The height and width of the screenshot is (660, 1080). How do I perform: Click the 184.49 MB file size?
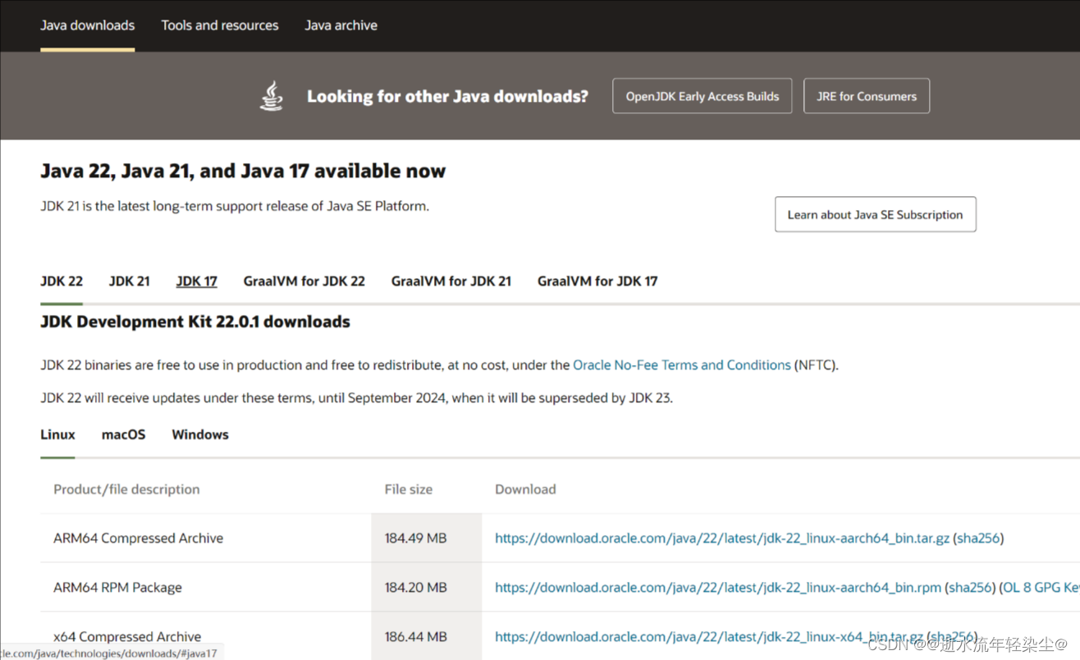point(415,539)
